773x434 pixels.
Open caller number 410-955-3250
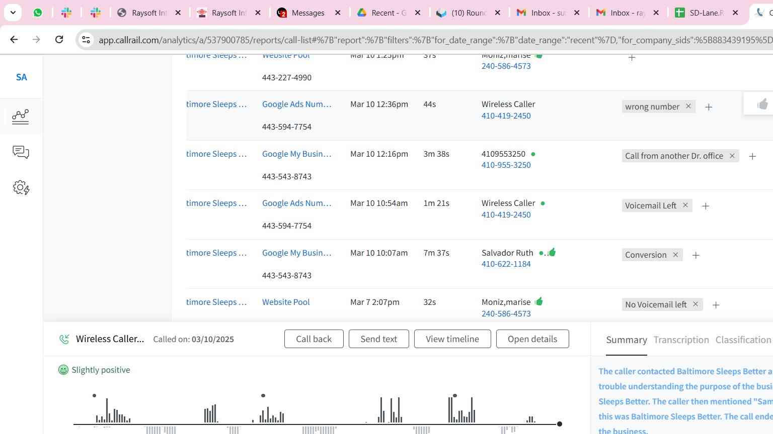pyautogui.click(x=506, y=165)
